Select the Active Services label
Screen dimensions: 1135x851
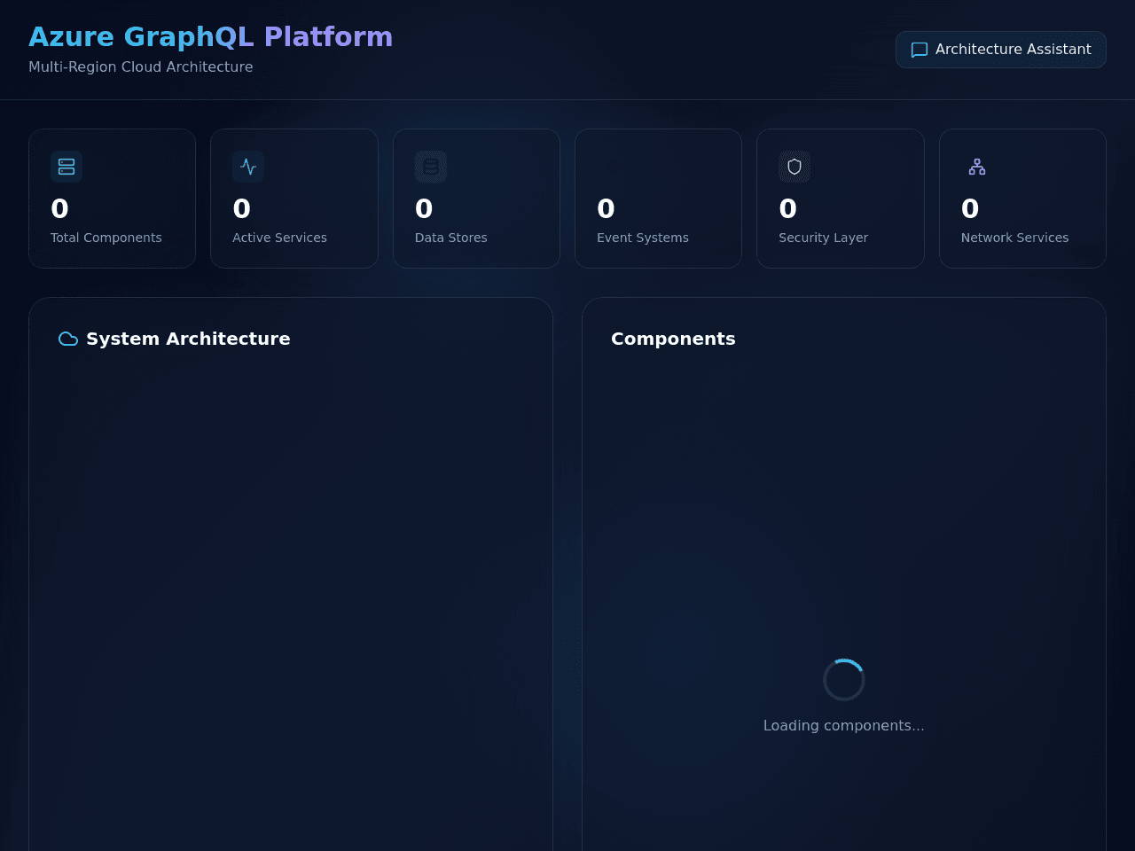[279, 238]
